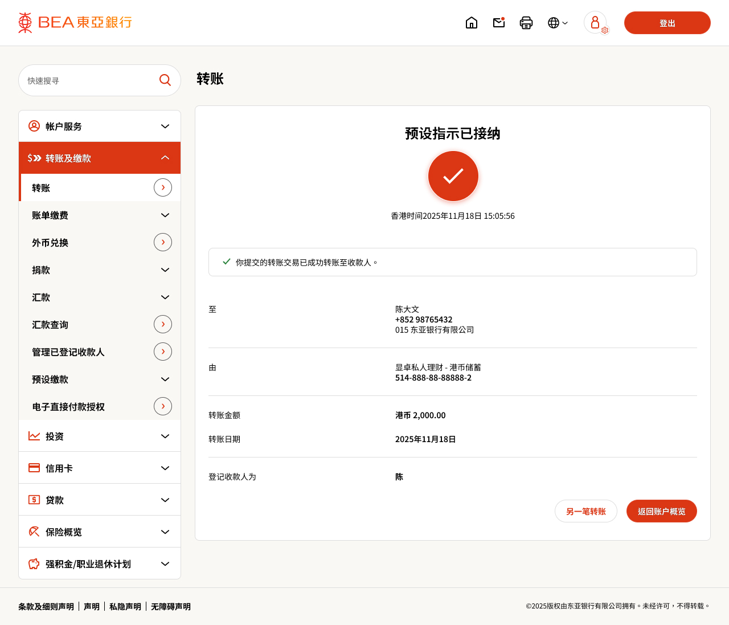Open the 私隐声明 footer link
729x625 pixels.
click(x=125, y=606)
